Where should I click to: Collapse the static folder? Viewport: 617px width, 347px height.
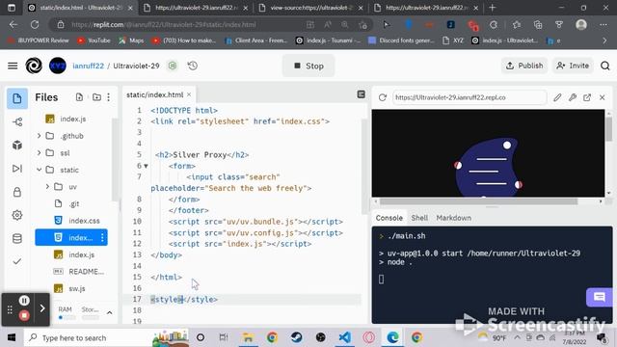[39, 170]
